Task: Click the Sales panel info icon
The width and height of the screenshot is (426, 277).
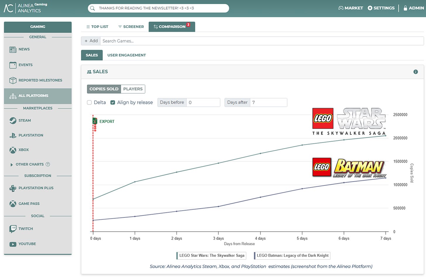Action: (x=415, y=72)
